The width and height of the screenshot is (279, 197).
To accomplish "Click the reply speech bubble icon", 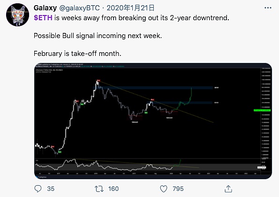I will click(x=38, y=189).
